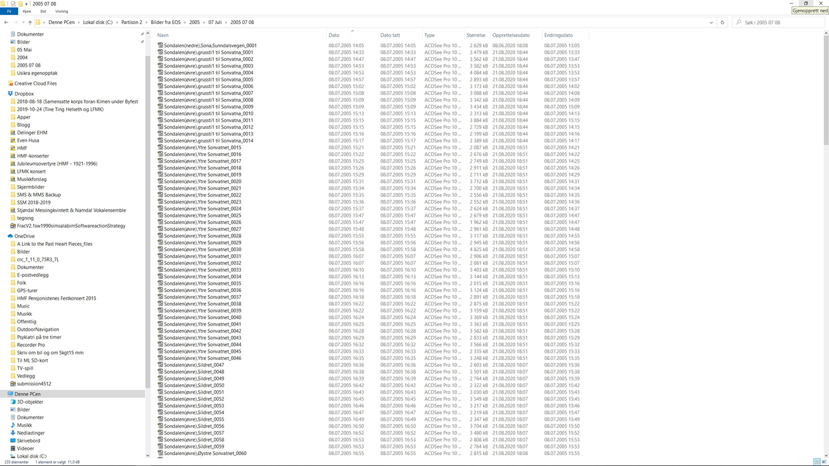Click the submission4512 archive icon
The image size is (829, 466).
(13, 384)
